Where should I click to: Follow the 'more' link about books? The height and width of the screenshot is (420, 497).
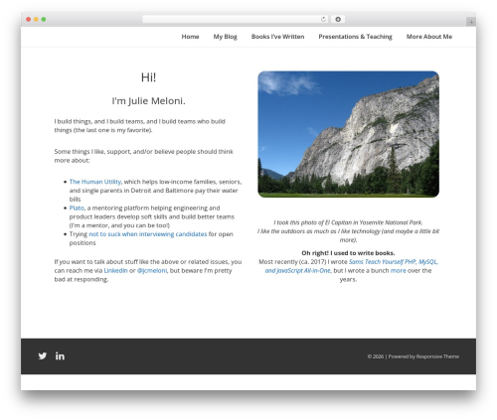399,270
